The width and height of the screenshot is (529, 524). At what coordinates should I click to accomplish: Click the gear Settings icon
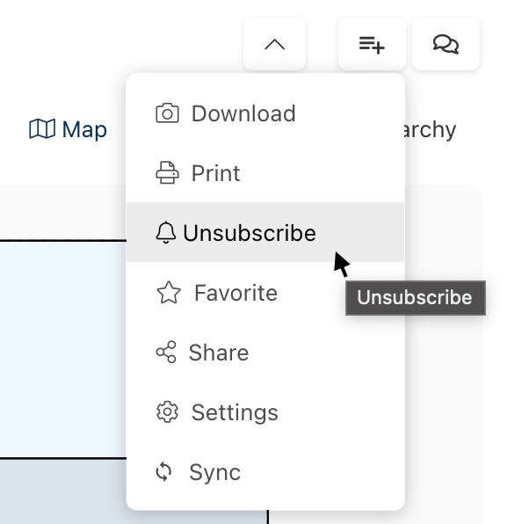pyautogui.click(x=167, y=412)
